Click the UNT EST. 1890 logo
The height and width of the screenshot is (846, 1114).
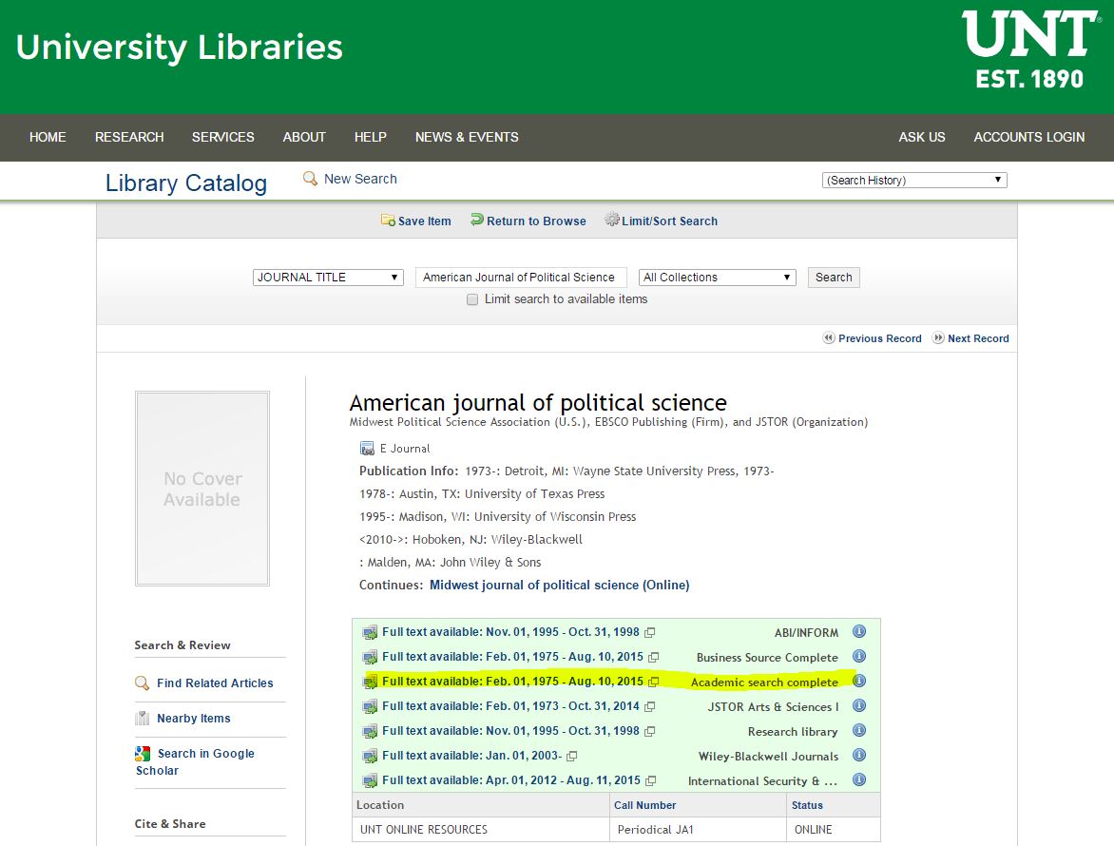coord(1031,49)
